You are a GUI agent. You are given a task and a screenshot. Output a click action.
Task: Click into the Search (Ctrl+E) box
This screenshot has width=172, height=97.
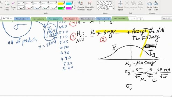[x=167, y=18]
